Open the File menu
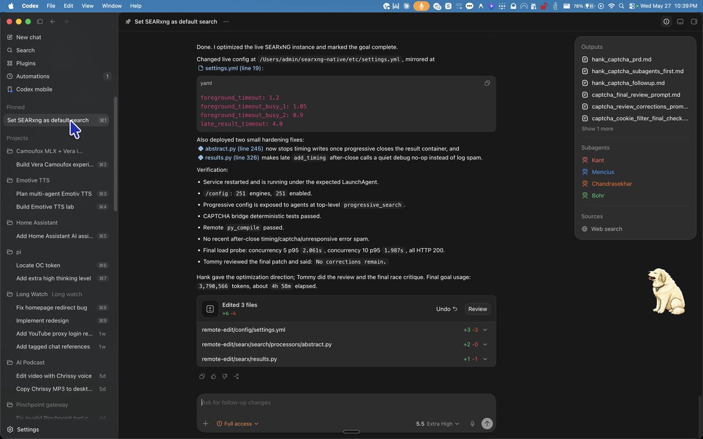 pyautogui.click(x=51, y=6)
